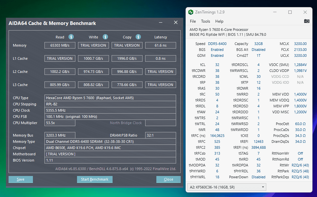Click the CPU Stepping value RPL-B2

110,104
